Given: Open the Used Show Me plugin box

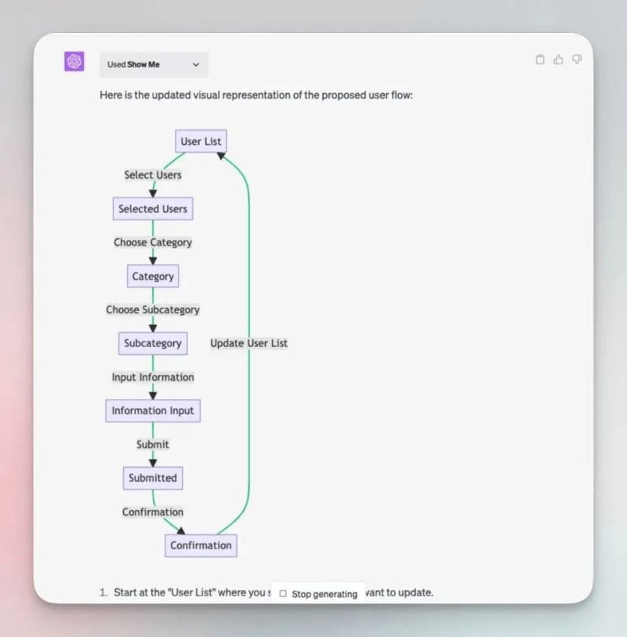Looking at the screenshot, I should 154,64.
